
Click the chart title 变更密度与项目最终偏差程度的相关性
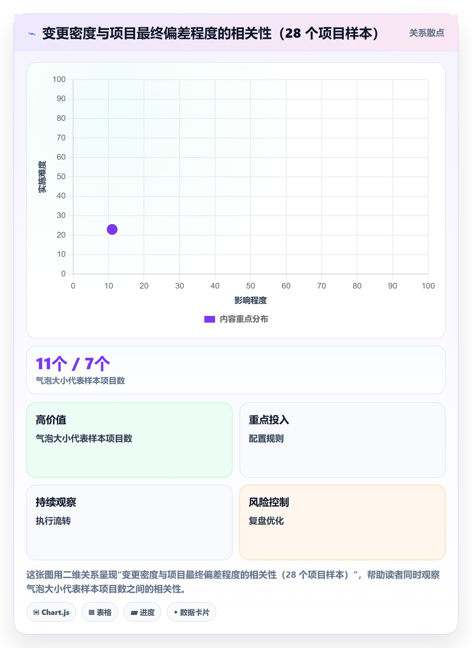tap(210, 33)
